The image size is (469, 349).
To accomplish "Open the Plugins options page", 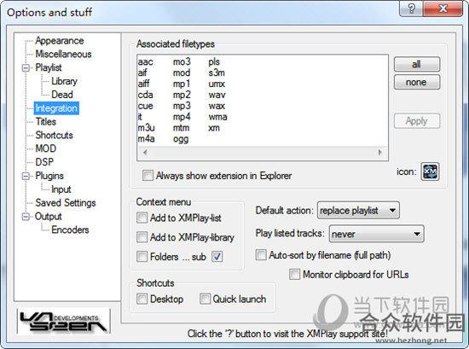I will point(49,176).
